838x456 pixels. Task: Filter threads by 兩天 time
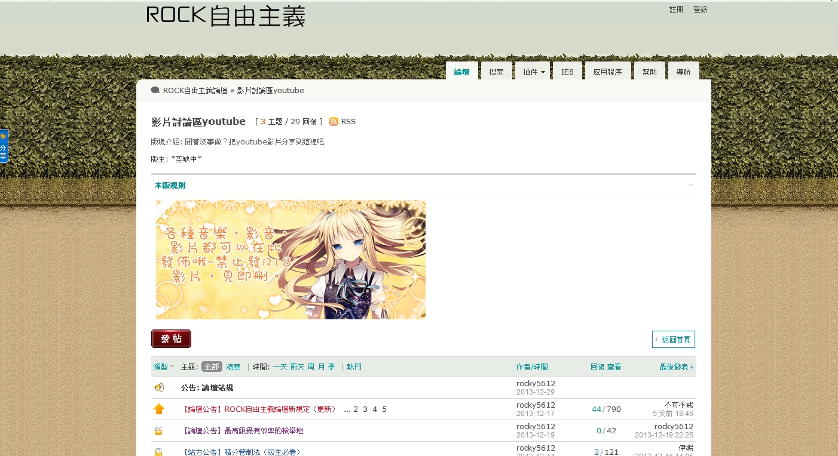tap(298, 366)
